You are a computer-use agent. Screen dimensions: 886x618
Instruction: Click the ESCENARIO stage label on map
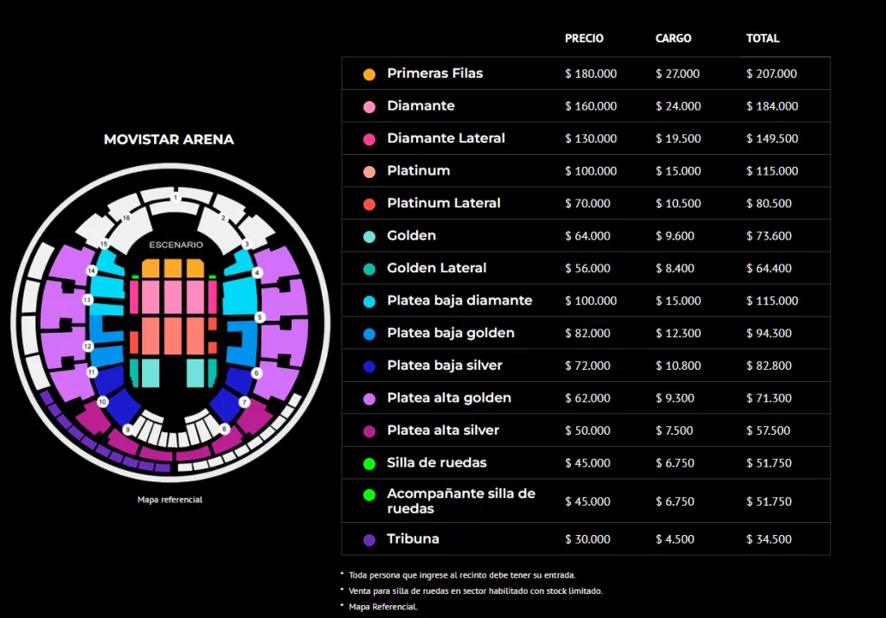click(176, 245)
